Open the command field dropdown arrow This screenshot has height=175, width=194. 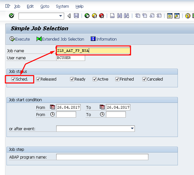pos(60,16)
